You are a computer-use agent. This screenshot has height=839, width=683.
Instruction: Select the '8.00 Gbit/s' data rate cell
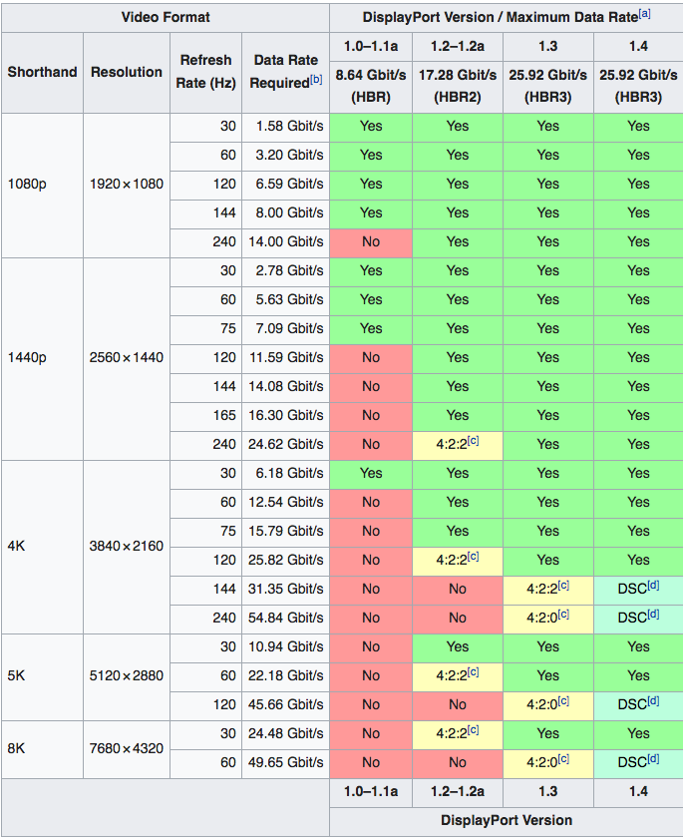[x=285, y=214]
